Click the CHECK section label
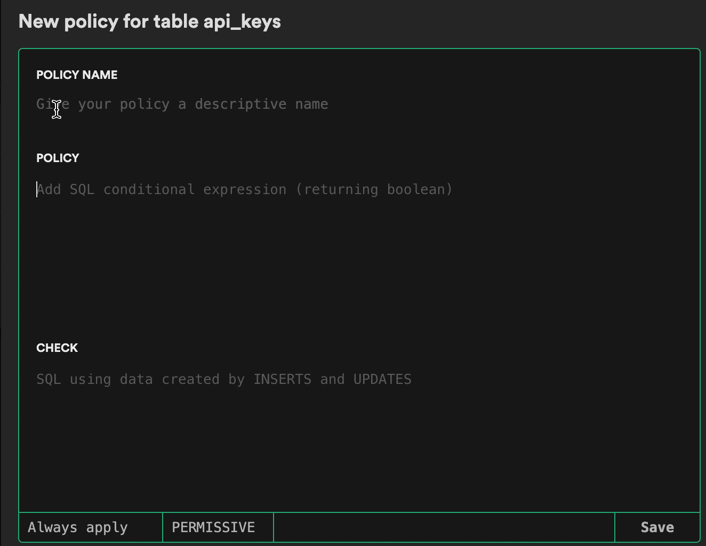706x546 pixels. (x=57, y=348)
